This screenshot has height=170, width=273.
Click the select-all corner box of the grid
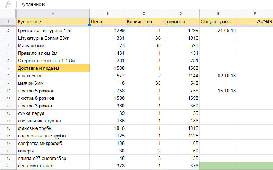coord(8,13)
